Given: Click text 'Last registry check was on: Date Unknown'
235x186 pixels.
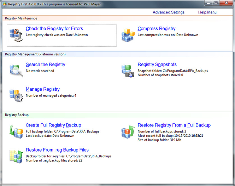Looking at the screenshot, I should tap(57, 35).
